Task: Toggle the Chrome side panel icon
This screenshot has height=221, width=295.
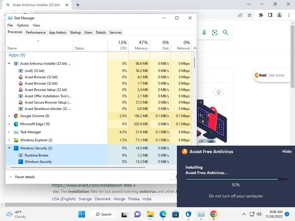Action: [x=270, y=15]
